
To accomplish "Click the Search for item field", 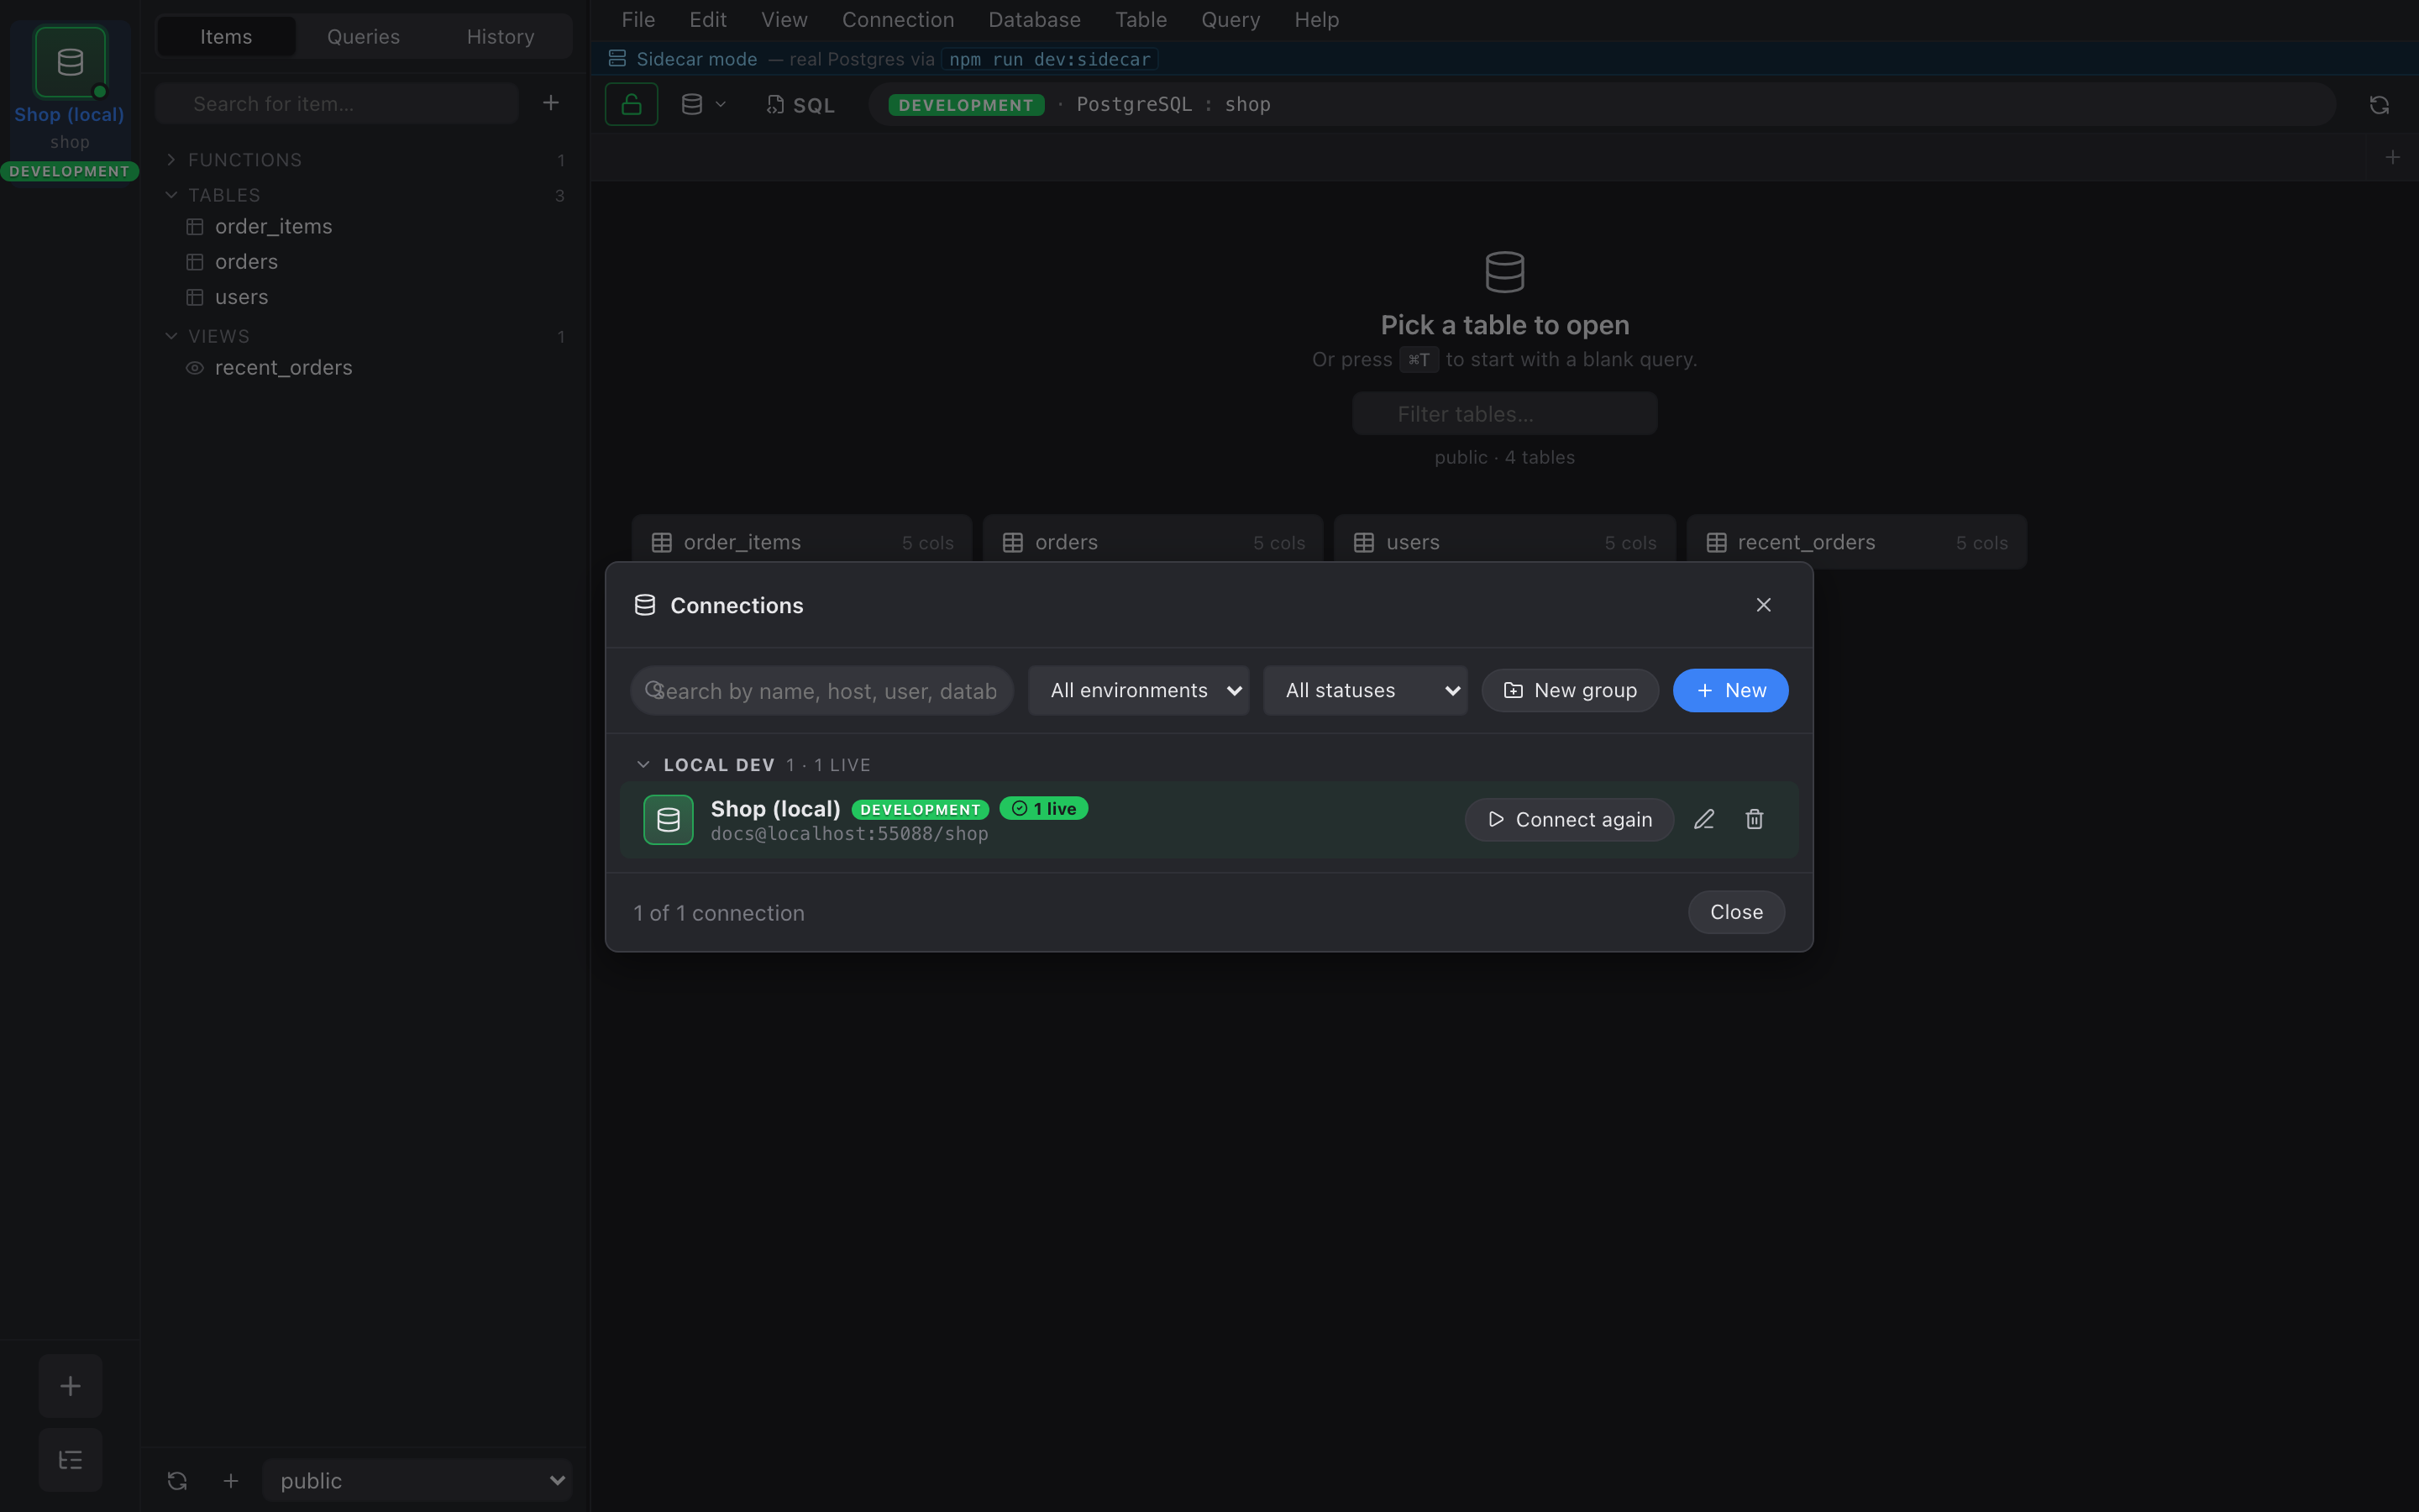I will pos(337,104).
